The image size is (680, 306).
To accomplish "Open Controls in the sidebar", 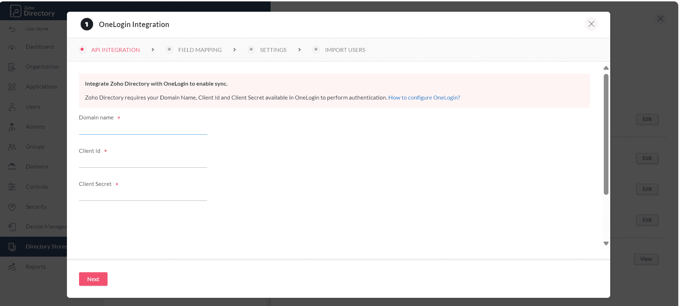I will [x=37, y=187].
